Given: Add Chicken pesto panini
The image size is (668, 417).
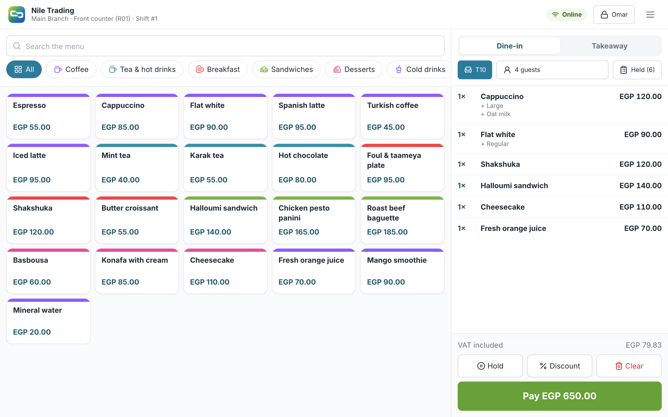Looking at the screenshot, I should (x=314, y=220).
